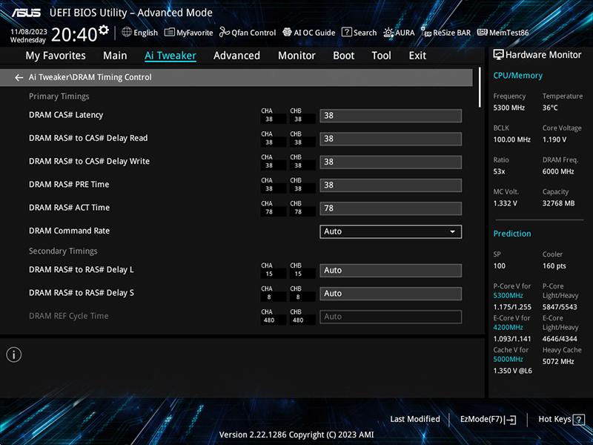Click the Capacity value 32768 MB

559,203
